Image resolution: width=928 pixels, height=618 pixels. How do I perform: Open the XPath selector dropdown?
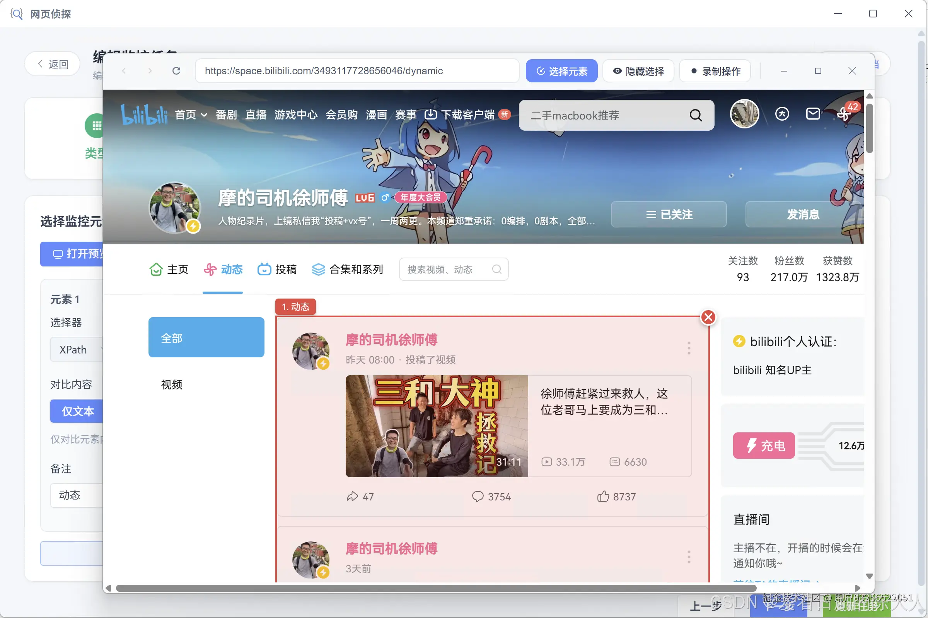click(x=77, y=350)
